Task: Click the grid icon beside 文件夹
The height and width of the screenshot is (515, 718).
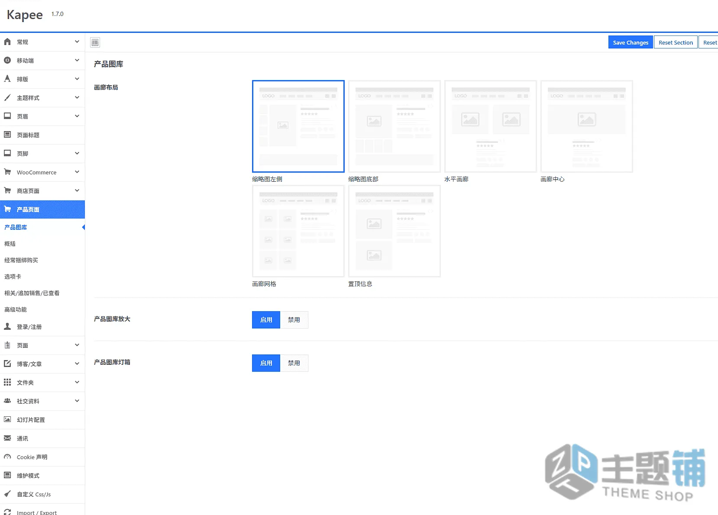Action: pyautogui.click(x=7, y=382)
